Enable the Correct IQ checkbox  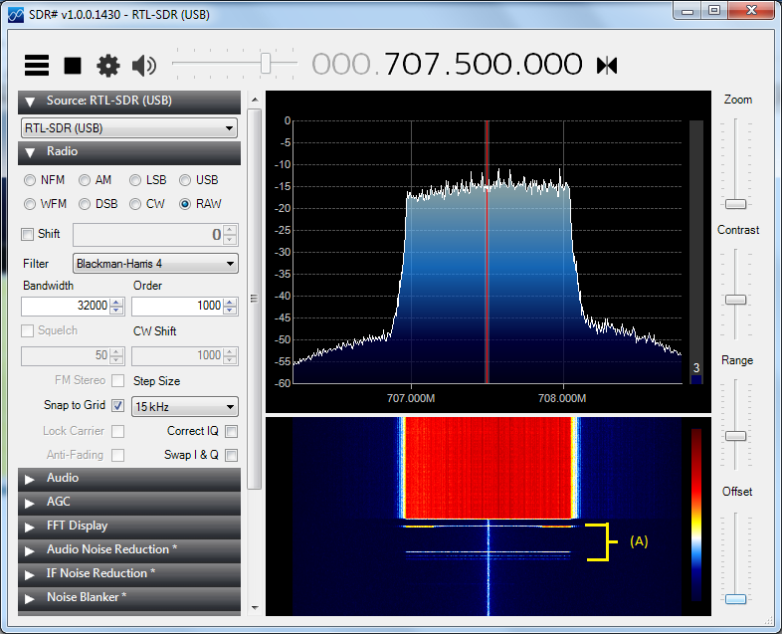[x=232, y=431]
